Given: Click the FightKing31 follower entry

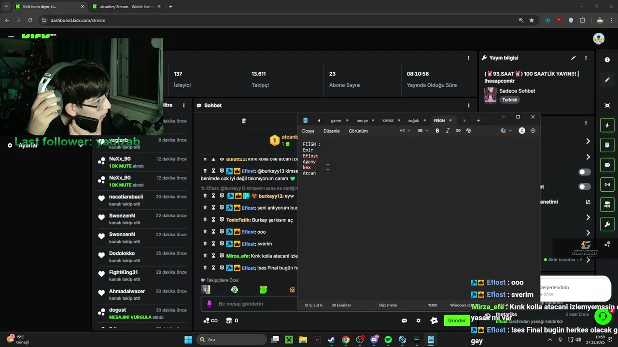Looking at the screenshot, I should point(142,275).
